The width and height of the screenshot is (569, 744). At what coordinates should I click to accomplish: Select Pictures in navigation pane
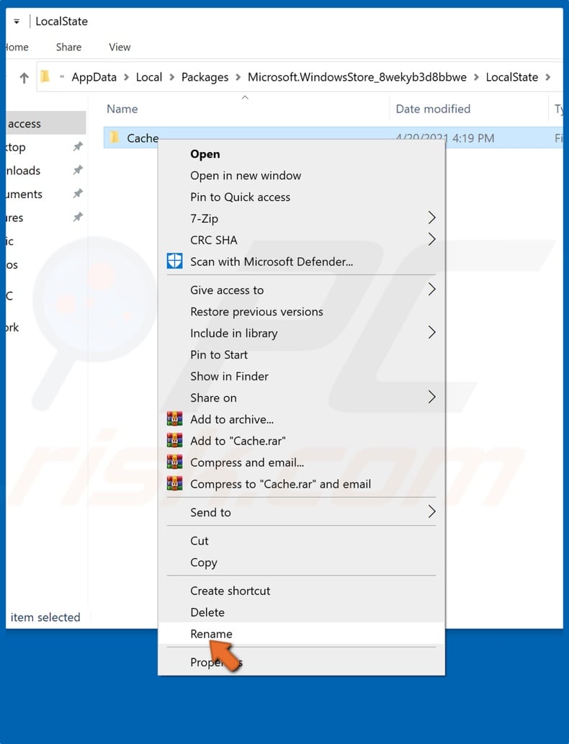pos(14,218)
